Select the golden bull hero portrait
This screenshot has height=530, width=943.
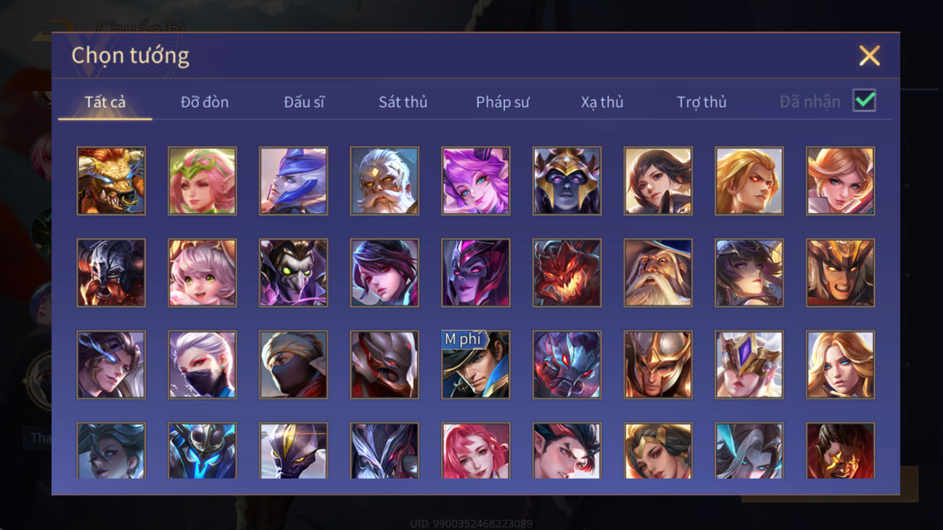tap(111, 181)
